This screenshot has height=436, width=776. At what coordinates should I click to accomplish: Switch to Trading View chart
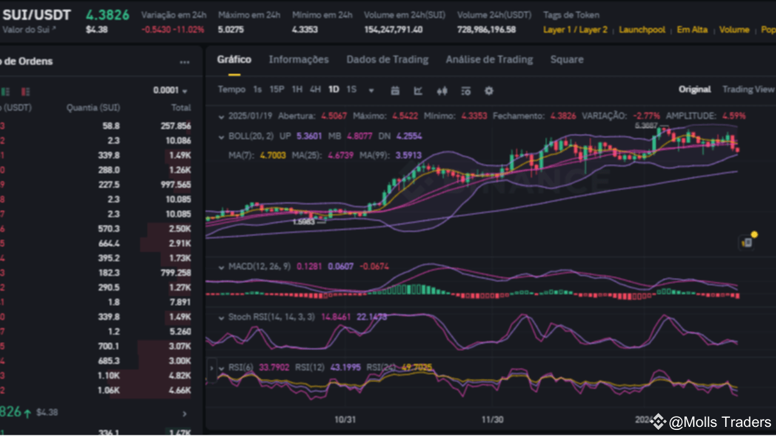click(748, 89)
